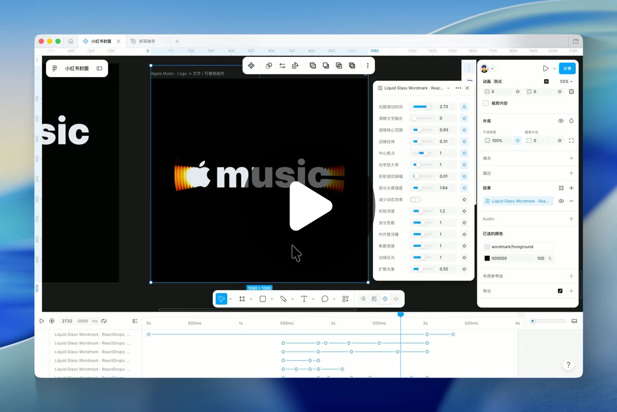This screenshot has height=412, width=617.
Task: Select the Frame tool in bottom toolbar
Action: tap(242, 299)
